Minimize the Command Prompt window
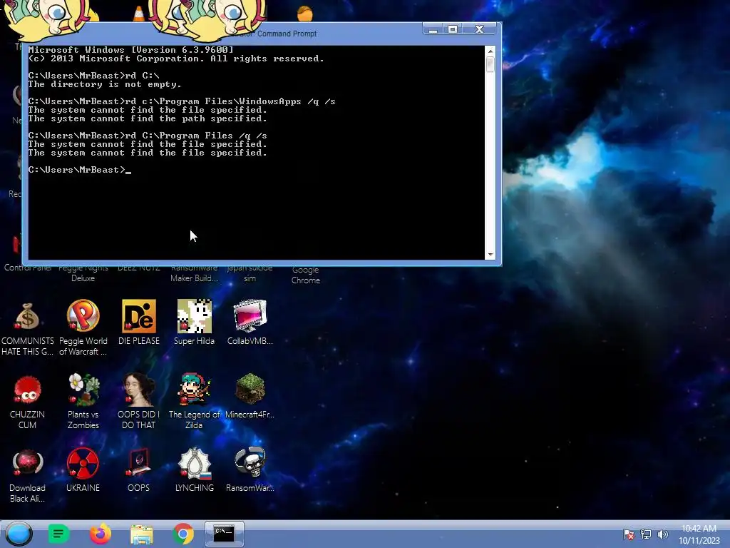The height and width of the screenshot is (548, 730). pos(433,29)
